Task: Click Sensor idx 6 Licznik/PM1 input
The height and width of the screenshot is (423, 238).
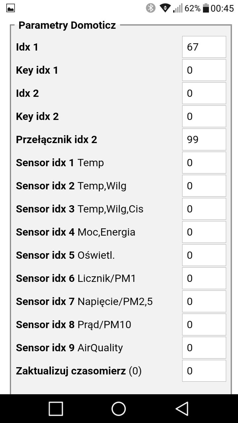Action: point(204,278)
